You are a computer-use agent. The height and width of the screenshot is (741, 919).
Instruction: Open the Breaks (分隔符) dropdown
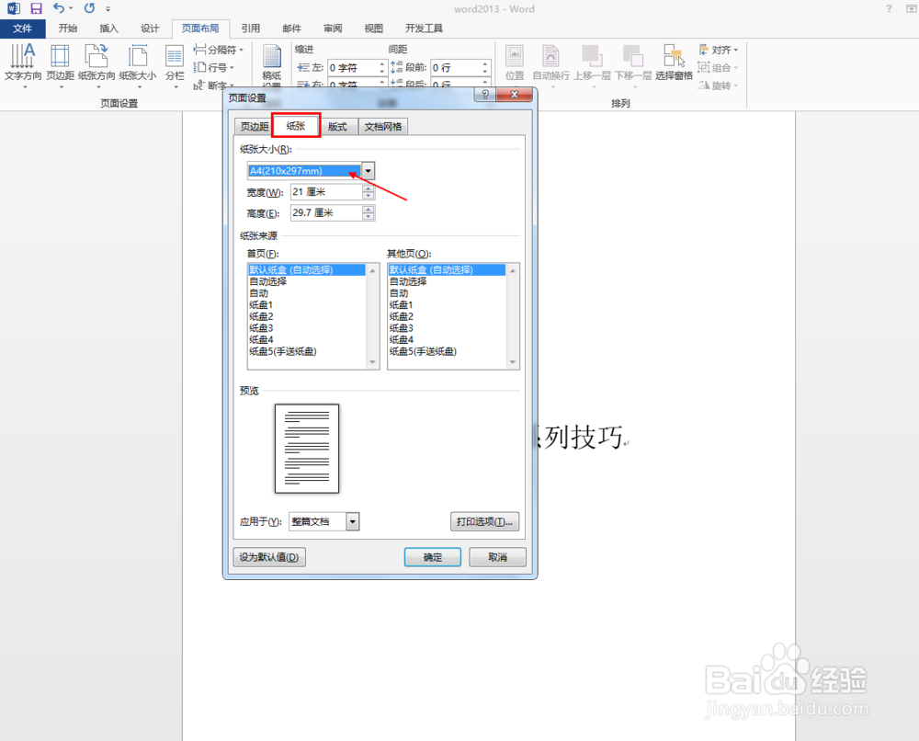click(218, 50)
